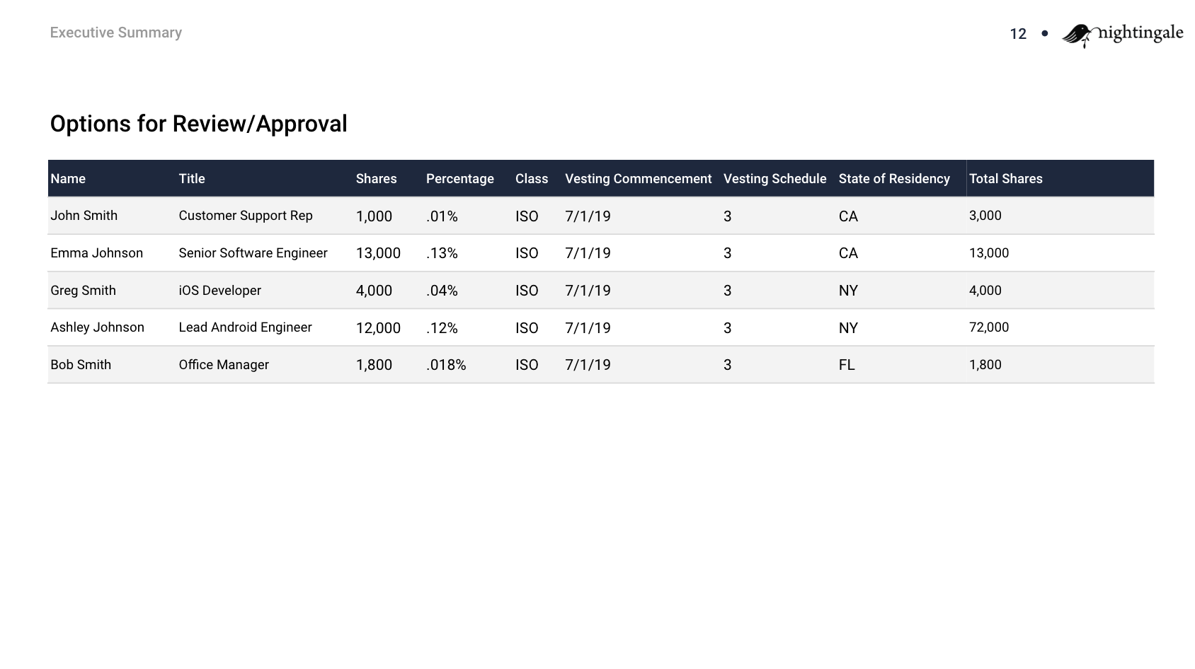Click the FL residency cell
This screenshot has height=669, width=1195.
pyautogui.click(x=847, y=365)
